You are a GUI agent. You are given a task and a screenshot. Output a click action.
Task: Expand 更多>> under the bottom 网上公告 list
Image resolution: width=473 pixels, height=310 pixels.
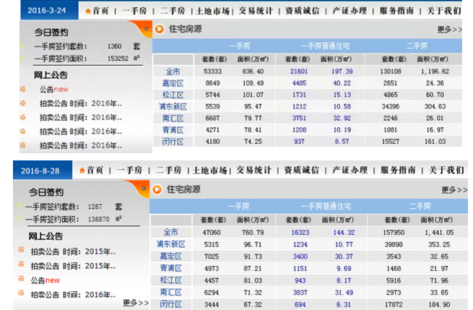click(135, 302)
